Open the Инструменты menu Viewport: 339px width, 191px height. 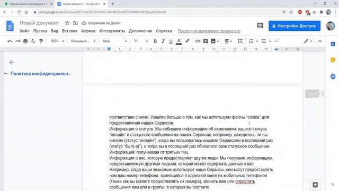112,31
